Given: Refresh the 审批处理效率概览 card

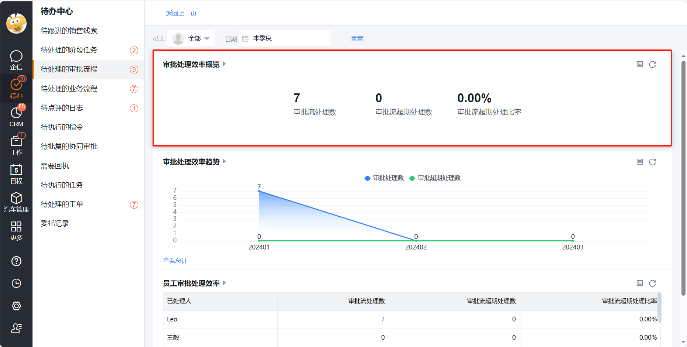Looking at the screenshot, I should click(x=653, y=64).
